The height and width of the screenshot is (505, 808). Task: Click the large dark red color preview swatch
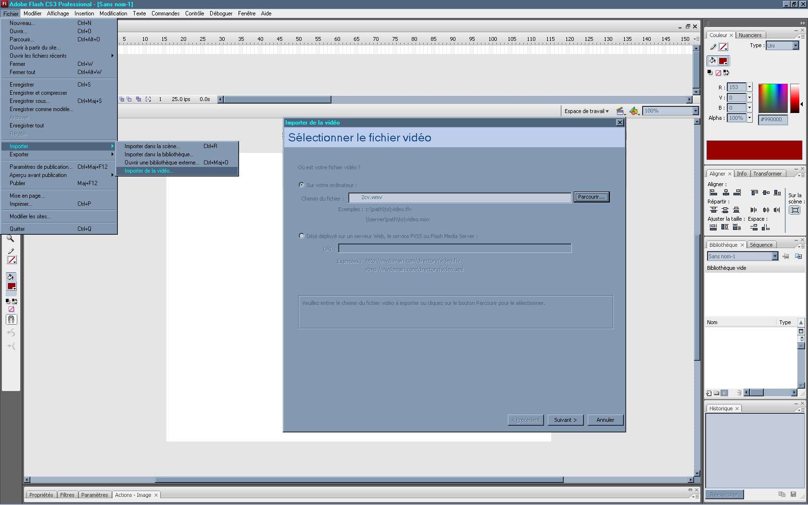[x=754, y=150]
